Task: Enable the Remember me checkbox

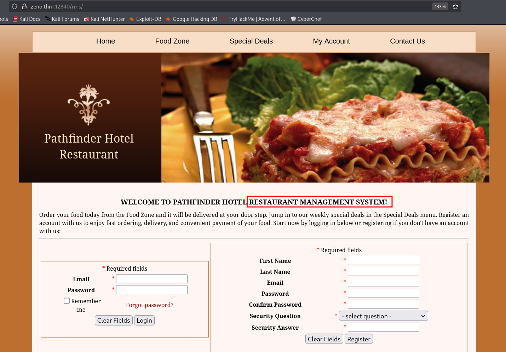Action: (67, 301)
